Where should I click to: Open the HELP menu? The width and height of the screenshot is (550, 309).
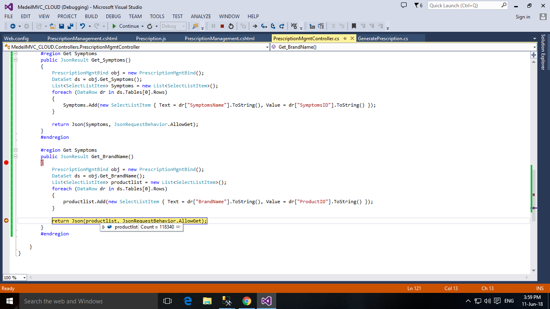(253, 16)
